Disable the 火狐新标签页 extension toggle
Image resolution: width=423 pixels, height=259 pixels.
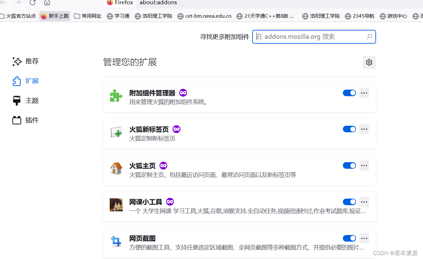[349, 129]
